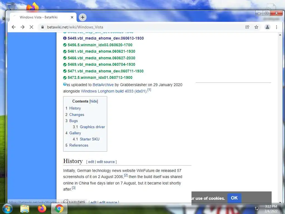Open build 5466.vbl_media_ehome.060627-2030 link
Image resolution: width=285 pixels, height=214 pixels.
point(101,58)
